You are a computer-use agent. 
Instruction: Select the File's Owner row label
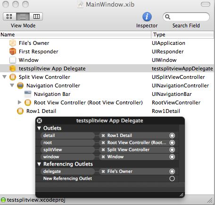pyautogui.click(x=34, y=43)
